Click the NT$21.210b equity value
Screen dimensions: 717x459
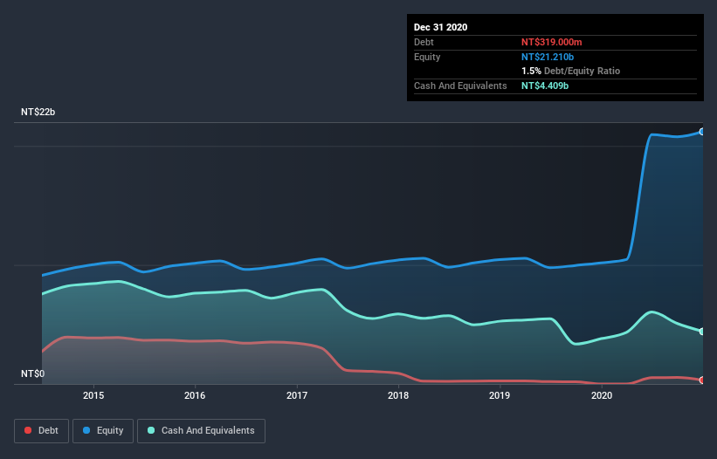pyautogui.click(x=548, y=57)
